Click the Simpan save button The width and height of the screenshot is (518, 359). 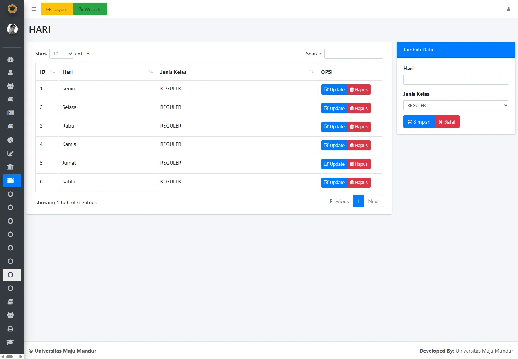click(x=419, y=122)
